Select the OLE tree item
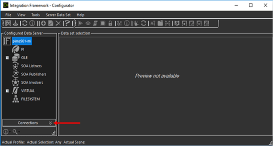The height and width of the screenshot is (146, 273). tap(24, 57)
